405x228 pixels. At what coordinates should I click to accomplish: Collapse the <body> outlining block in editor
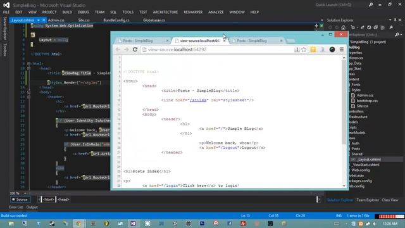(x=29, y=92)
